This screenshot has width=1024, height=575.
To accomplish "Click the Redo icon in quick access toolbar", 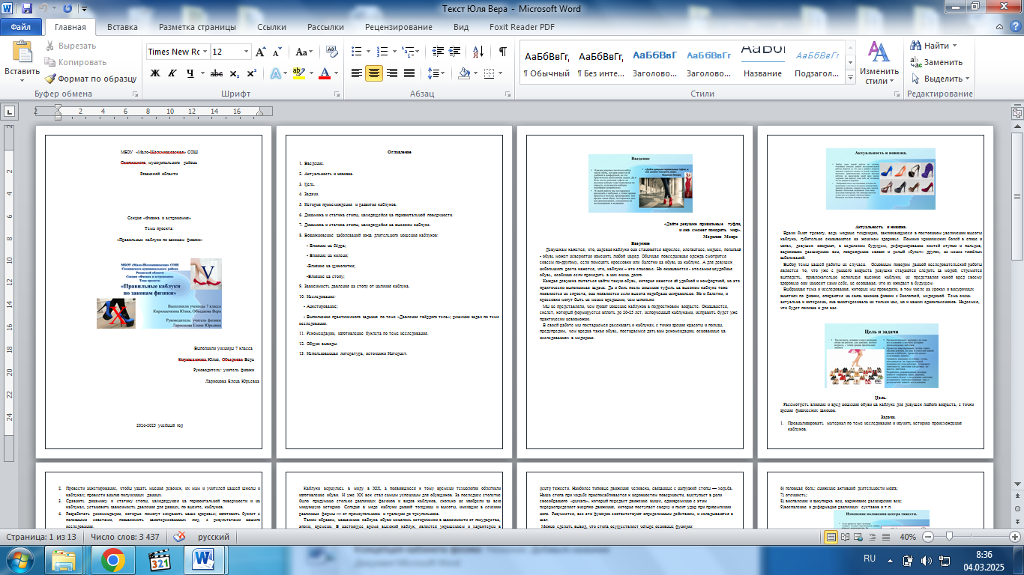I will pos(67,9).
